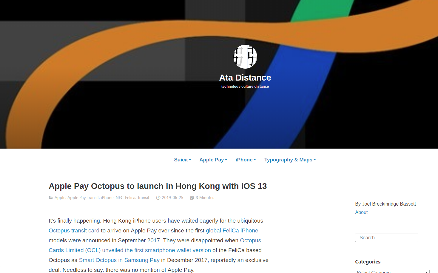
Task: Click the Categories heading
Action: click(x=368, y=262)
